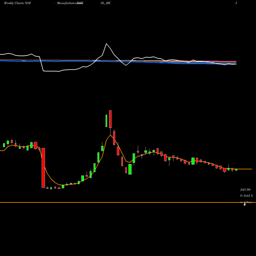256x256 pixels.
Task: Click the 'V: 0.65 X' volume text
Action: tap(246, 196)
